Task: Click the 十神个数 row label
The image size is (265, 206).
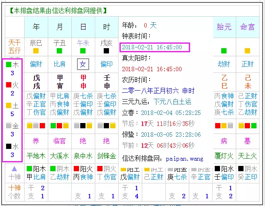Action: tap(15, 192)
